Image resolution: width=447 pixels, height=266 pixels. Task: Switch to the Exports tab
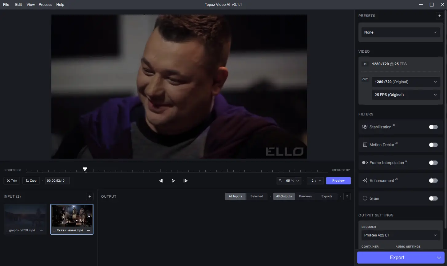(x=327, y=196)
